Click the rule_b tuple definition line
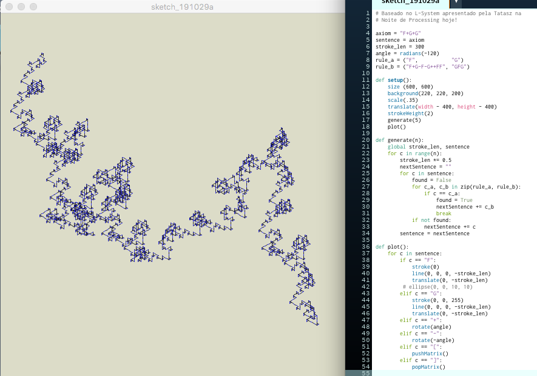Image resolution: width=537 pixels, height=376 pixels. [422, 67]
